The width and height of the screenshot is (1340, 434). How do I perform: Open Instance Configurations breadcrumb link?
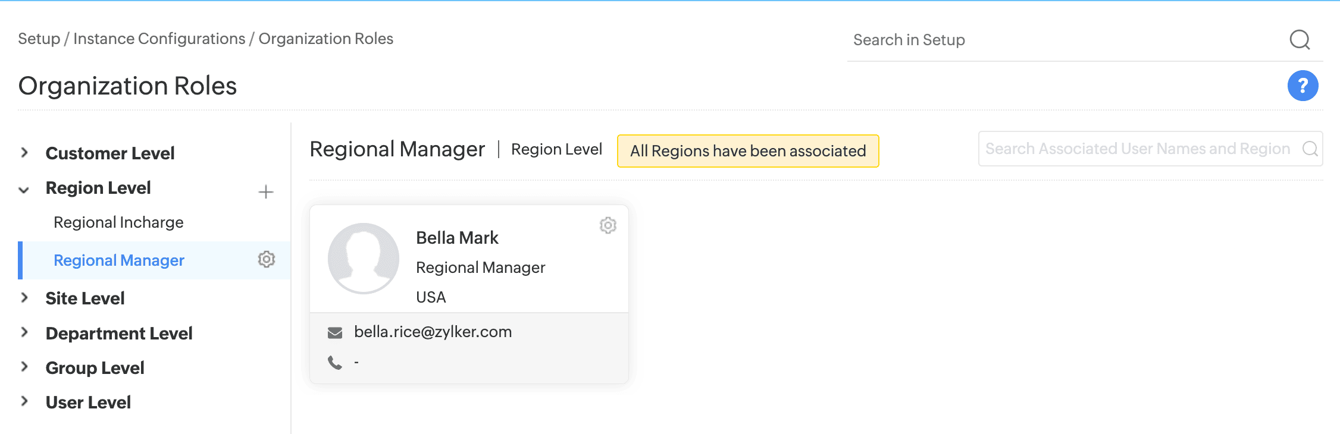point(159,39)
